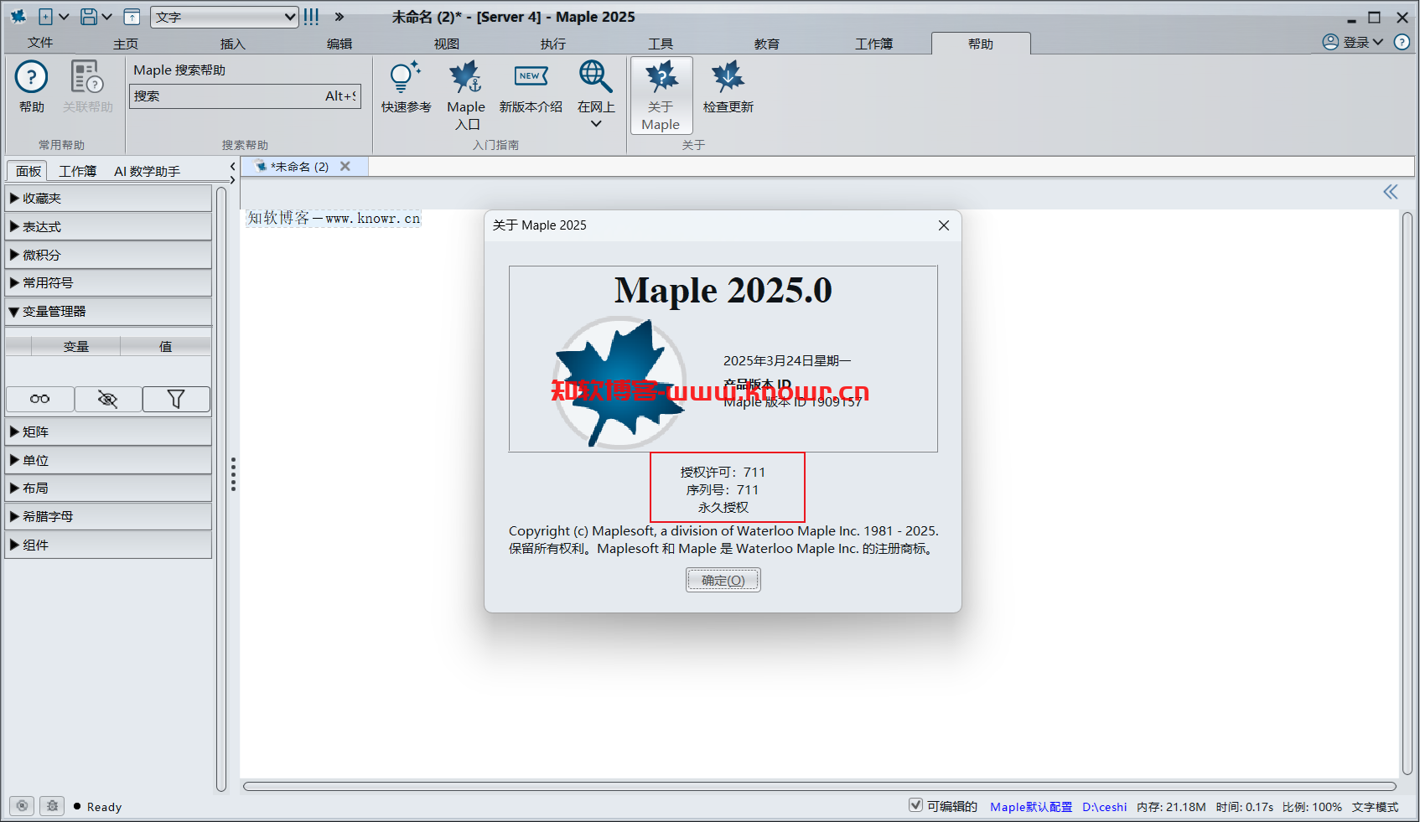The height and width of the screenshot is (822, 1420).
Task: Switch to the Tools (工具) ribbon tab
Action: click(x=661, y=44)
